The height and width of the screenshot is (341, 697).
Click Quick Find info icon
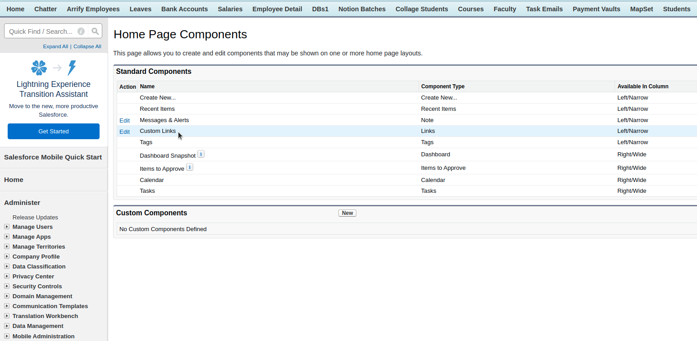(x=81, y=31)
